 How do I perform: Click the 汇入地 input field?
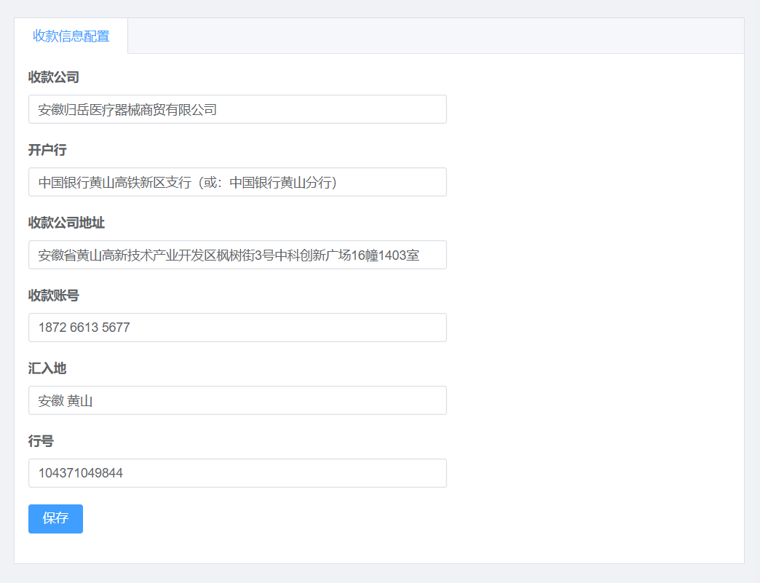pos(237,400)
